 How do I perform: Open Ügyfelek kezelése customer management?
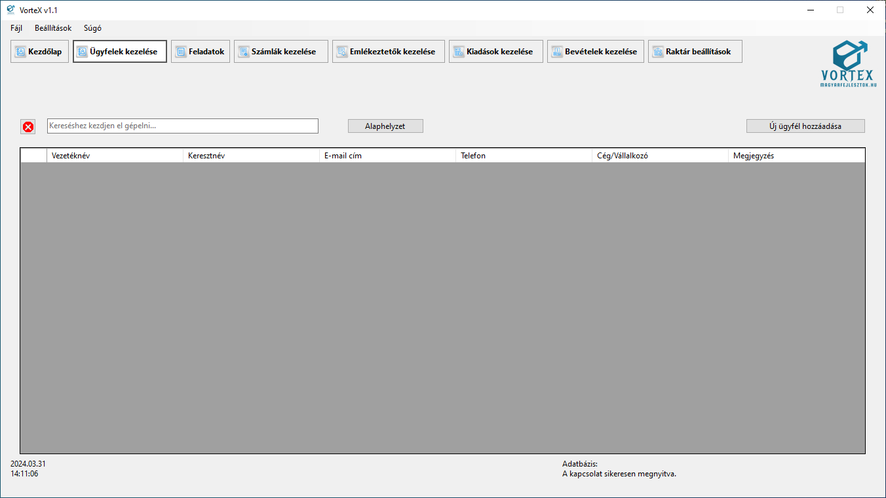(120, 52)
